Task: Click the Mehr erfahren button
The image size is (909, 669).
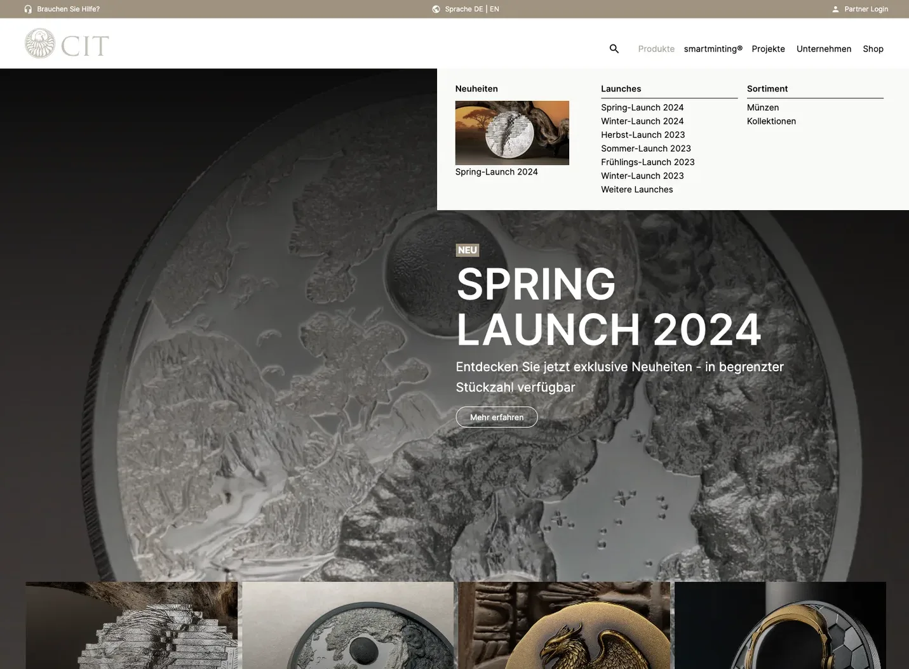Action: tap(497, 417)
